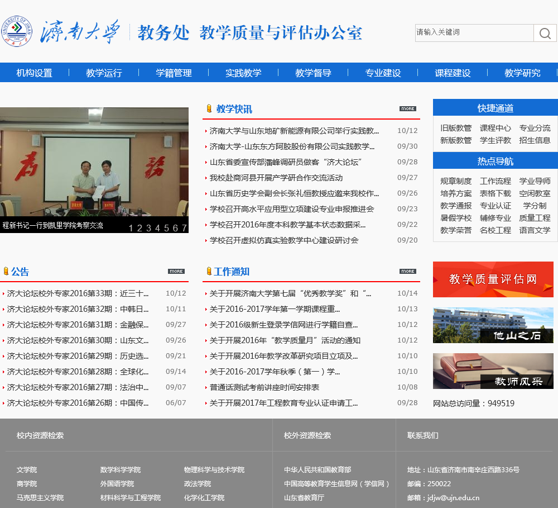Open the 教学研究 menu
Screen dimensions: 558x508
click(x=522, y=73)
